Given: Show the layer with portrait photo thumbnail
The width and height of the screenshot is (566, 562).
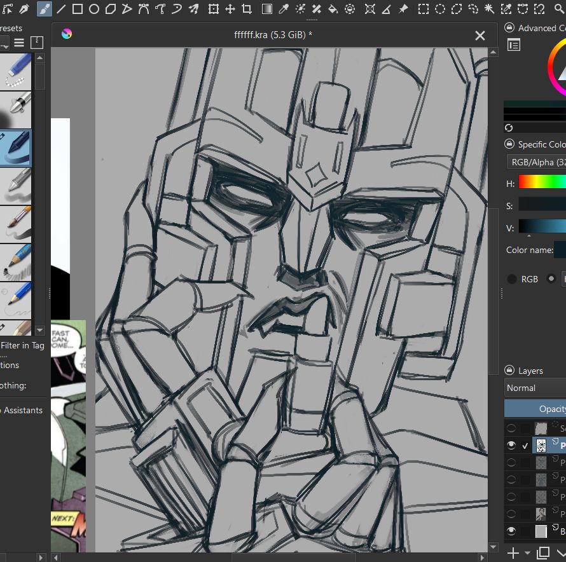Looking at the screenshot, I should 511,514.
